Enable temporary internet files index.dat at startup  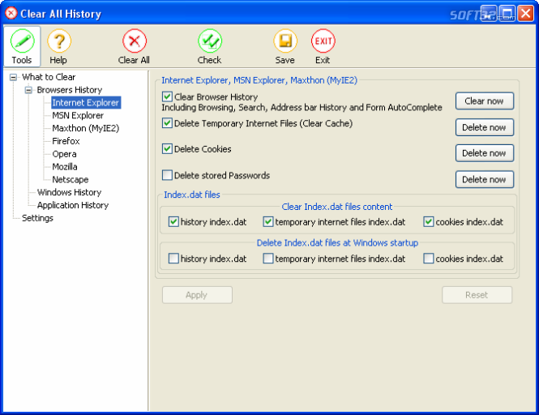[x=268, y=259]
